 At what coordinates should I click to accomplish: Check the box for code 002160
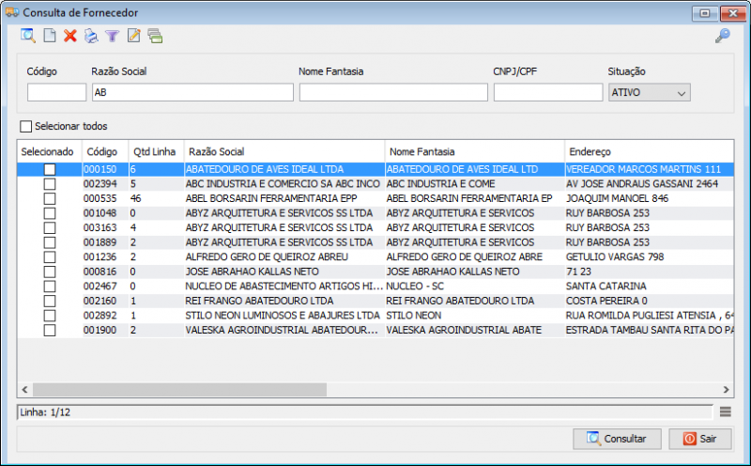pyautogui.click(x=50, y=301)
